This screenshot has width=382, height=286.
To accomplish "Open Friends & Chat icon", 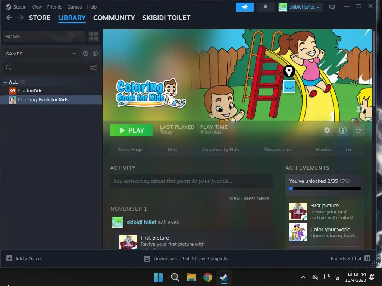I will [x=367, y=258].
